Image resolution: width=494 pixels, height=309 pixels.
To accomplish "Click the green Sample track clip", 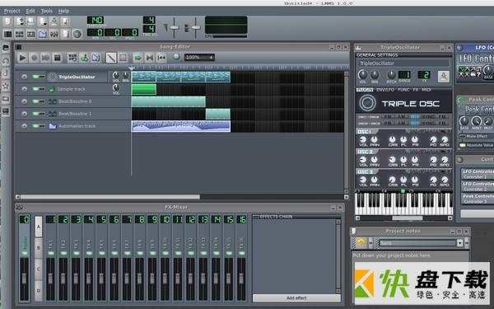I will (x=143, y=89).
